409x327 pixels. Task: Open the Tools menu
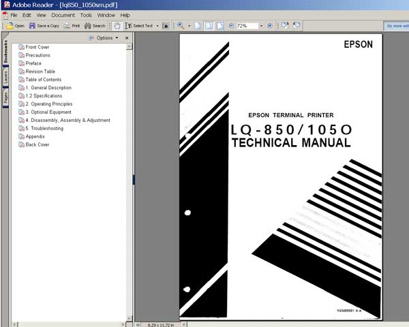[x=86, y=15]
